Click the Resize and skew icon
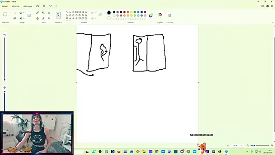275x155 pixels. coord(15,18)
